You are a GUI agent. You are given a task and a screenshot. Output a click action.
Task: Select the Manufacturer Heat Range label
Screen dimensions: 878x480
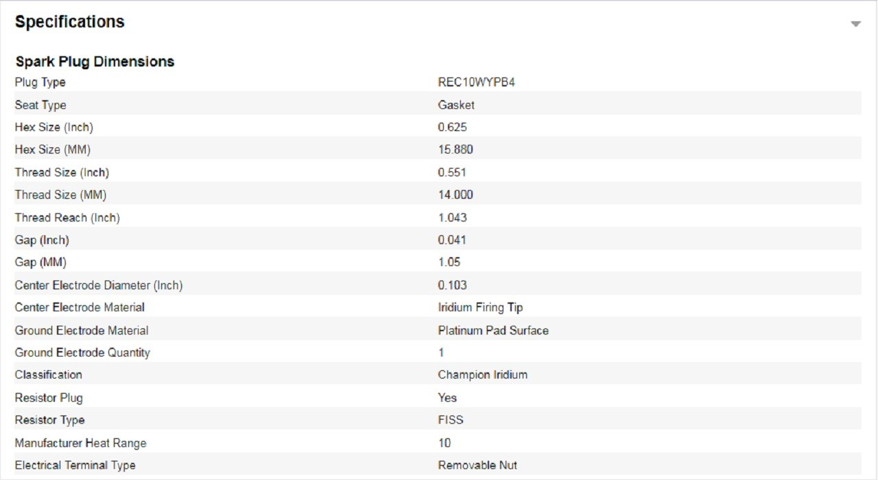point(81,443)
